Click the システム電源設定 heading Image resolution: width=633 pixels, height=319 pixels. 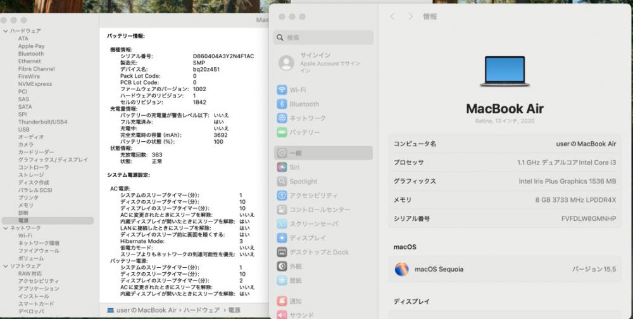pos(128,175)
